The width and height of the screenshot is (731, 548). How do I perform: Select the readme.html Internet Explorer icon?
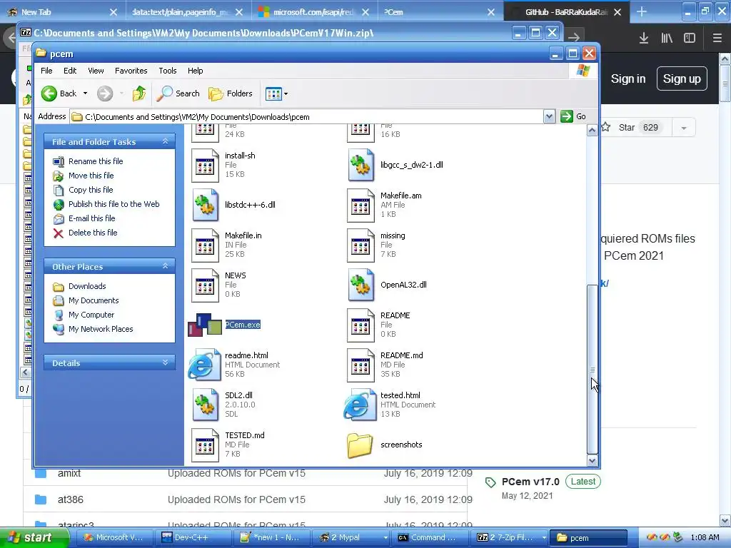tap(204, 365)
